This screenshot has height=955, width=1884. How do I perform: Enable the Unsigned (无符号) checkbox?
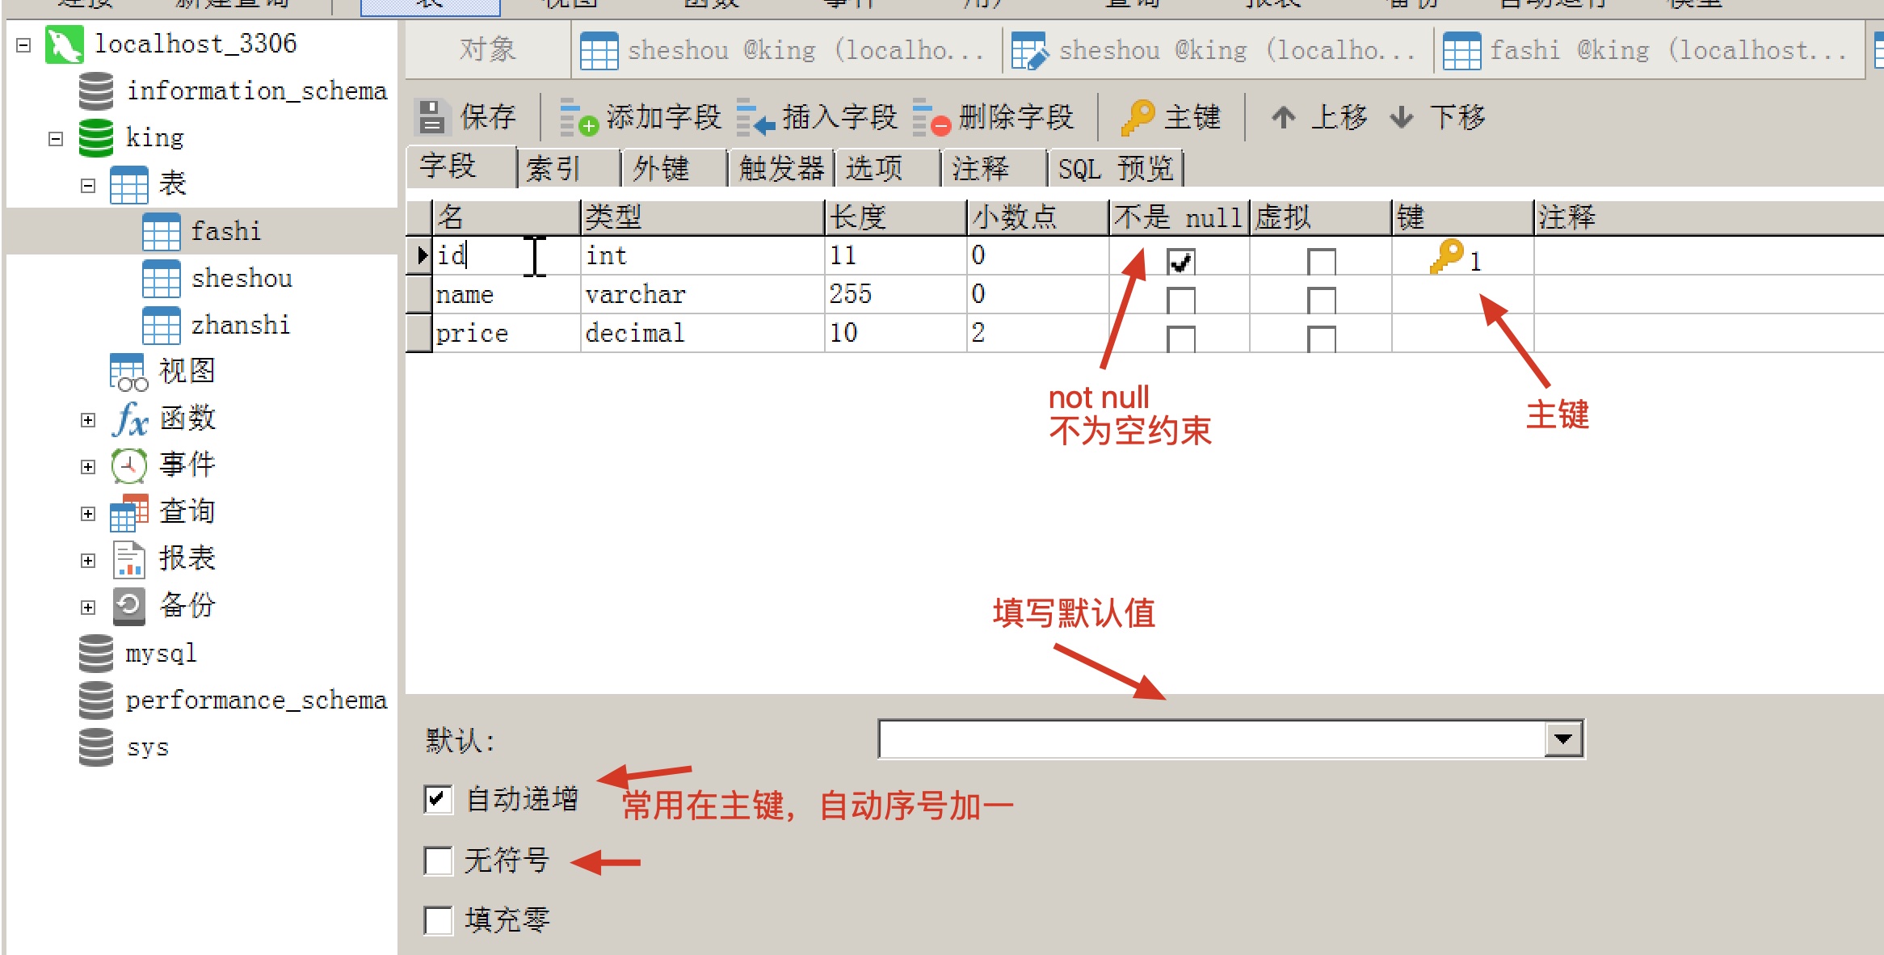(438, 861)
